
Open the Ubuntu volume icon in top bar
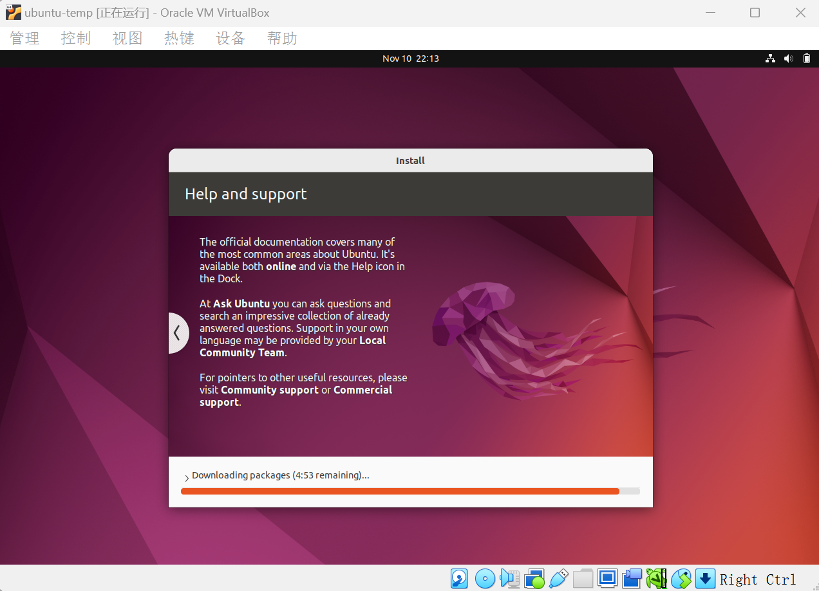tap(788, 59)
